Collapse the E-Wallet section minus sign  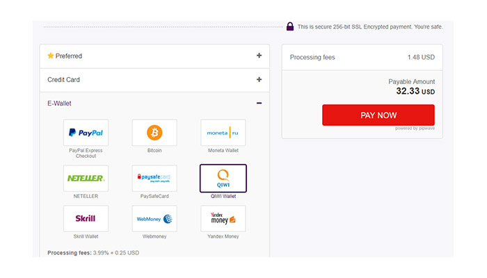(259, 103)
